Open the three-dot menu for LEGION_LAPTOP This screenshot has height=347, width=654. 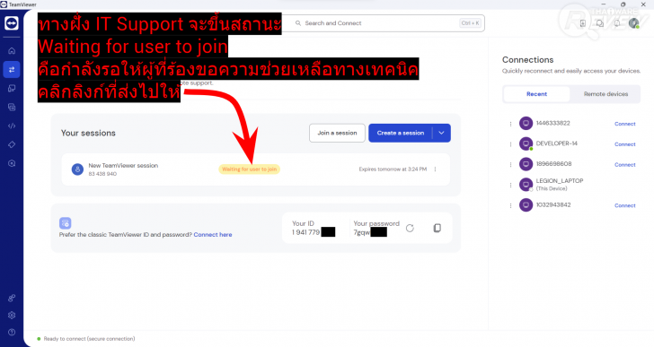point(510,185)
